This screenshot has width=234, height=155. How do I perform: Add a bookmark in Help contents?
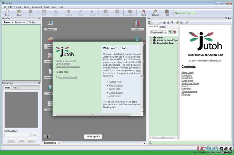tap(170, 32)
